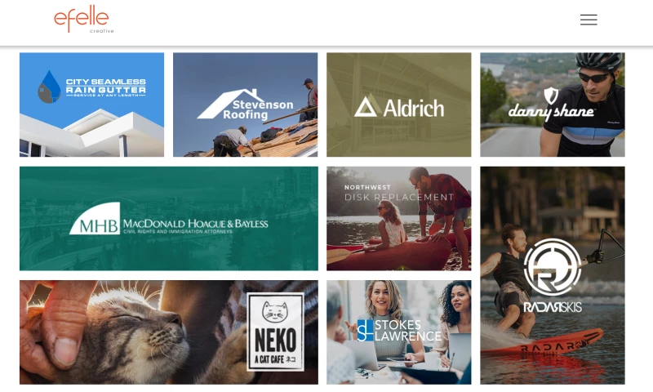Click the Neko cat cafe logo
653x392 pixels.
(x=275, y=332)
